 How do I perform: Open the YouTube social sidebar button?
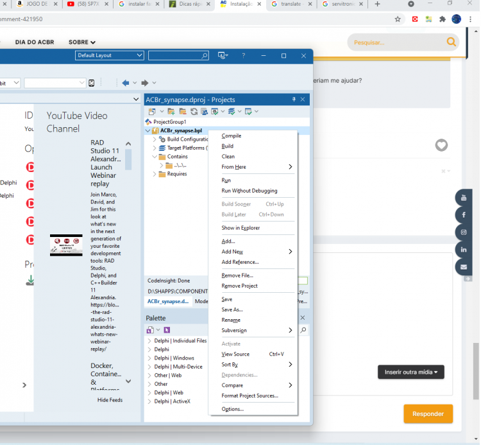pos(464,198)
